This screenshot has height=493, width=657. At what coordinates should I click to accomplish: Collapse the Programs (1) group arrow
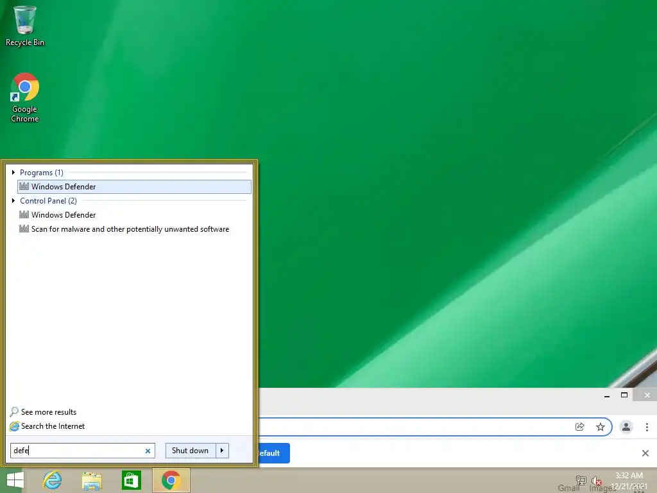(13, 172)
